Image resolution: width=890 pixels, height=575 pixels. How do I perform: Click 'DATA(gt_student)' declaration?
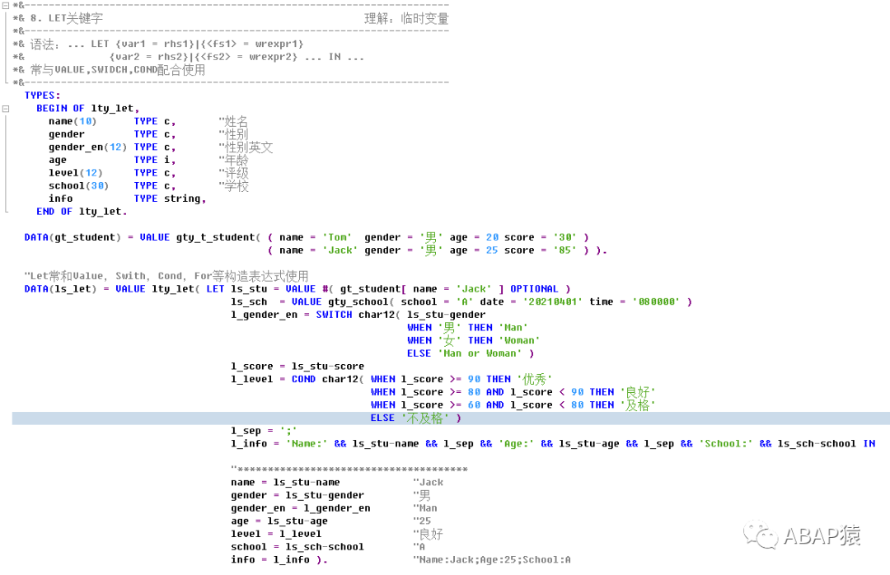pyautogui.click(x=73, y=237)
